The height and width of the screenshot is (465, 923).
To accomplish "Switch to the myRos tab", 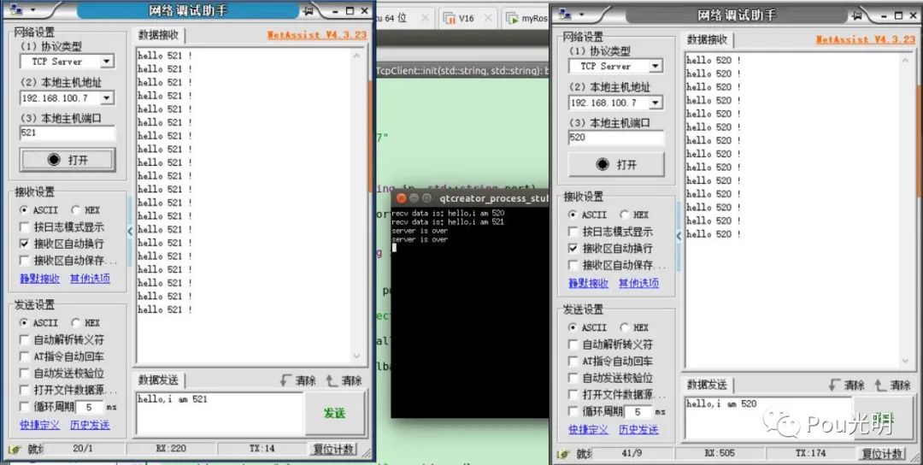I will [x=526, y=18].
